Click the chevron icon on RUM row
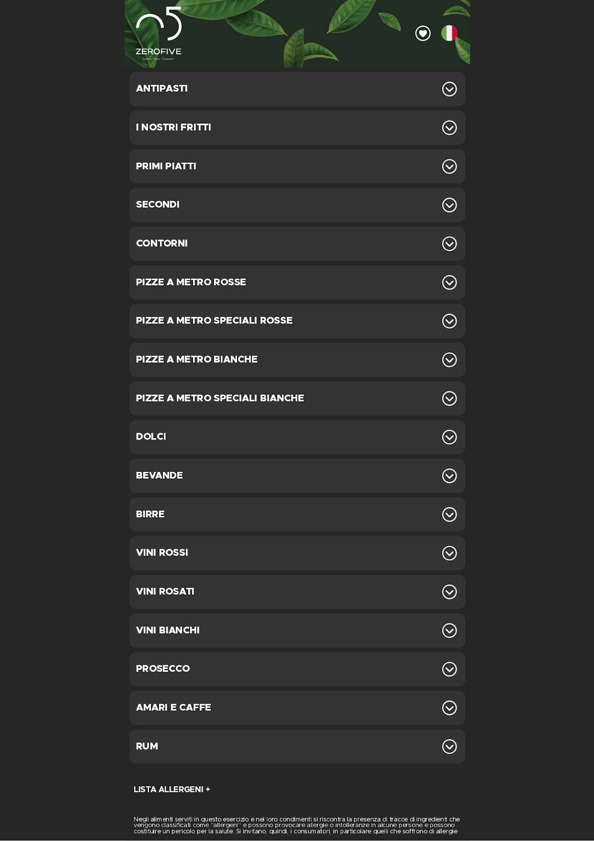This screenshot has width=594, height=841. (449, 746)
